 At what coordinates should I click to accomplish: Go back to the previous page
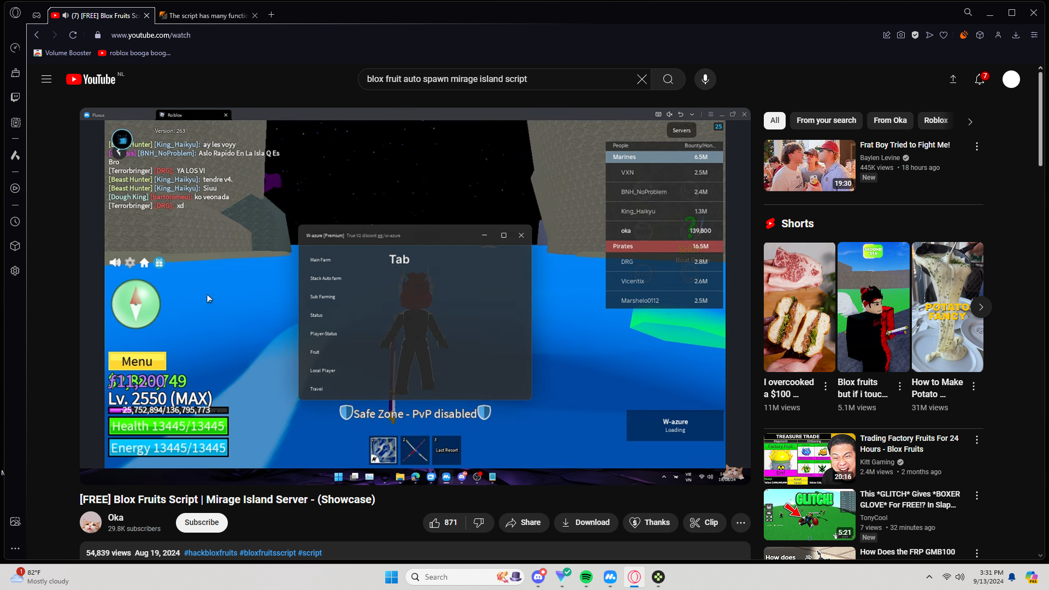37,35
